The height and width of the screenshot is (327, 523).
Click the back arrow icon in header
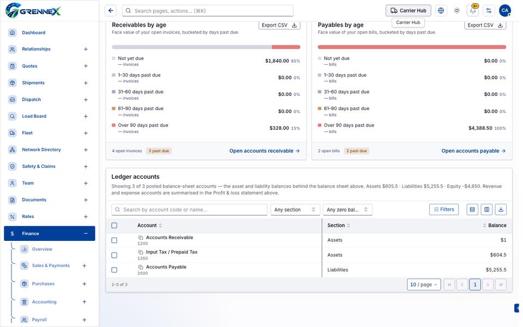pos(111,11)
